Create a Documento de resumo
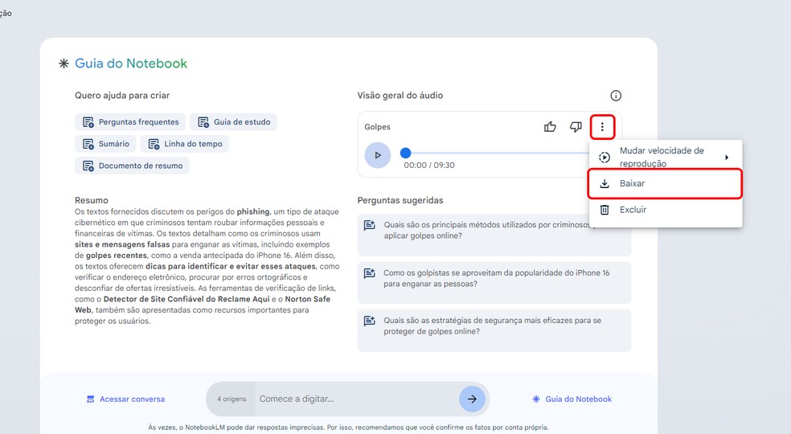The width and height of the screenshot is (791, 434). [132, 166]
